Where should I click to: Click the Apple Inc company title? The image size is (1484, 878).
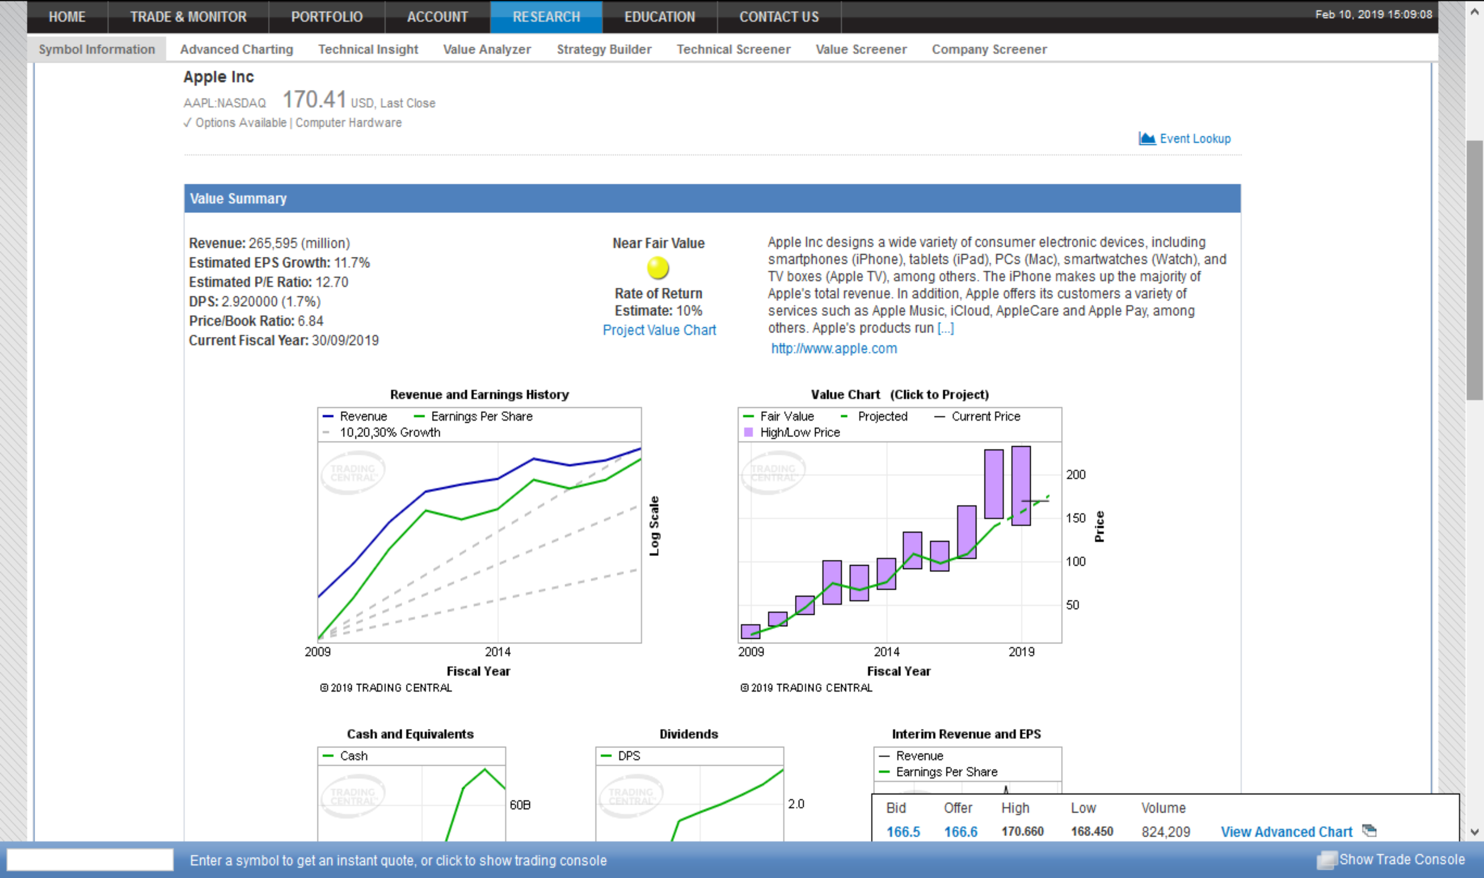218,77
